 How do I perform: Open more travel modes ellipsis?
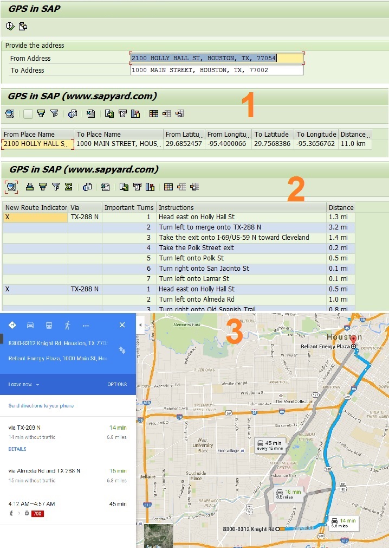86,326
